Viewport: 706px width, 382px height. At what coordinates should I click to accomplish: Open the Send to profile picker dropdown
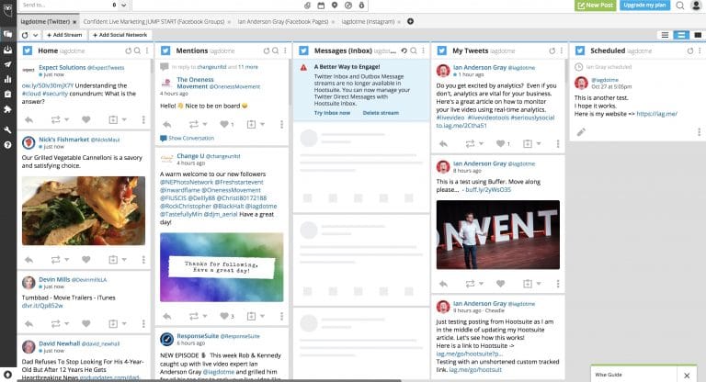(x=123, y=6)
